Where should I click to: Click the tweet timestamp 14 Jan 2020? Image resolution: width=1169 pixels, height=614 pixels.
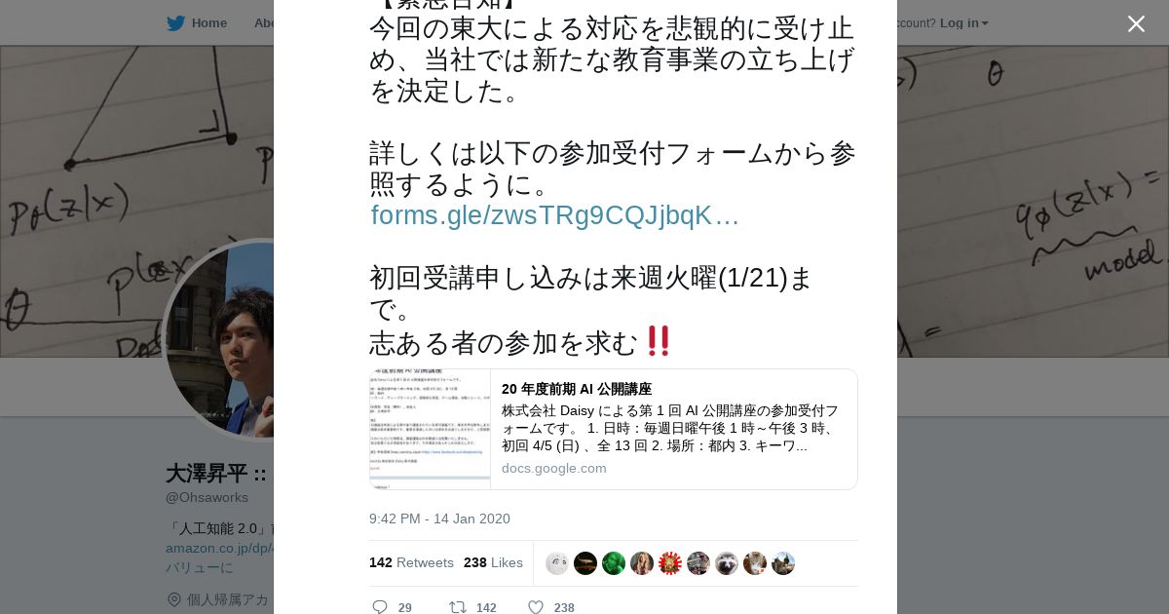[439, 518]
